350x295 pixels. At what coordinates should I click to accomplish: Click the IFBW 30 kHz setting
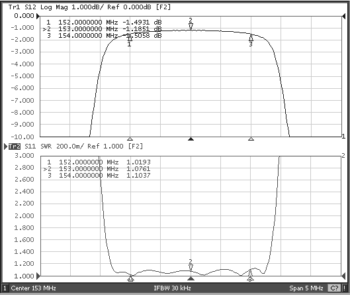(x=172, y=288)
